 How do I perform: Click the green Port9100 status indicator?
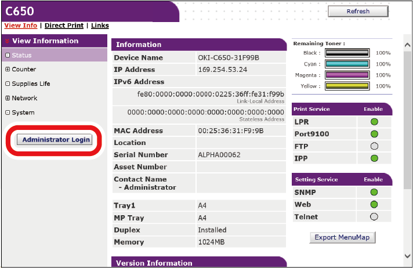[374, 134]
